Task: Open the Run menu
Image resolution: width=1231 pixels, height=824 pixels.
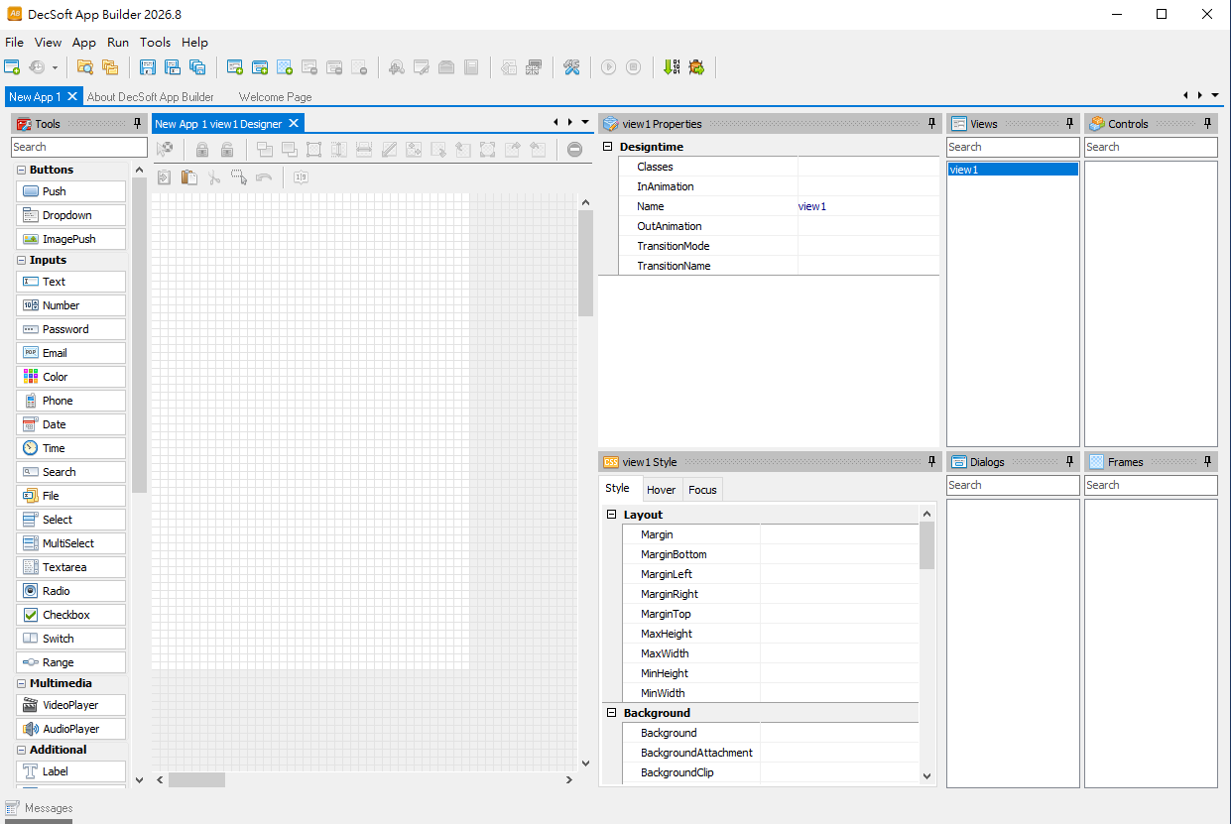Action: pyautogui.click(x=118, y=43)
